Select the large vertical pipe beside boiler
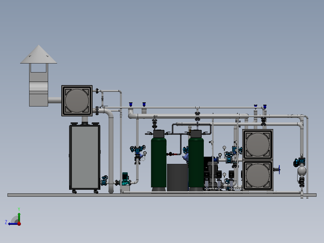324x243 pixels. tap(111, 153)
